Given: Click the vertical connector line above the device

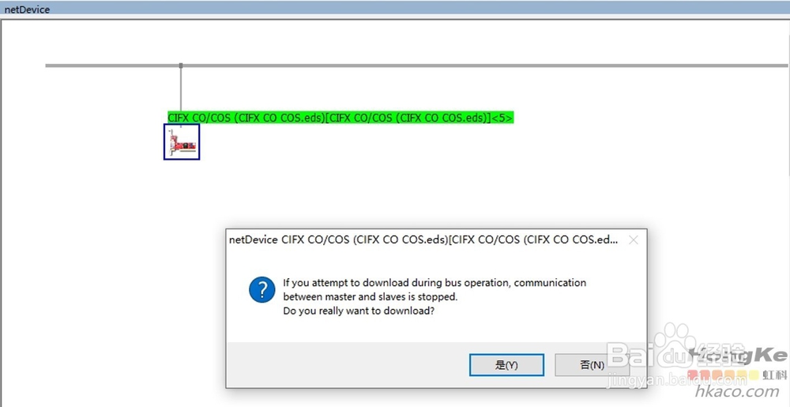Looking at the screenshot, I should tap(181, 89).
